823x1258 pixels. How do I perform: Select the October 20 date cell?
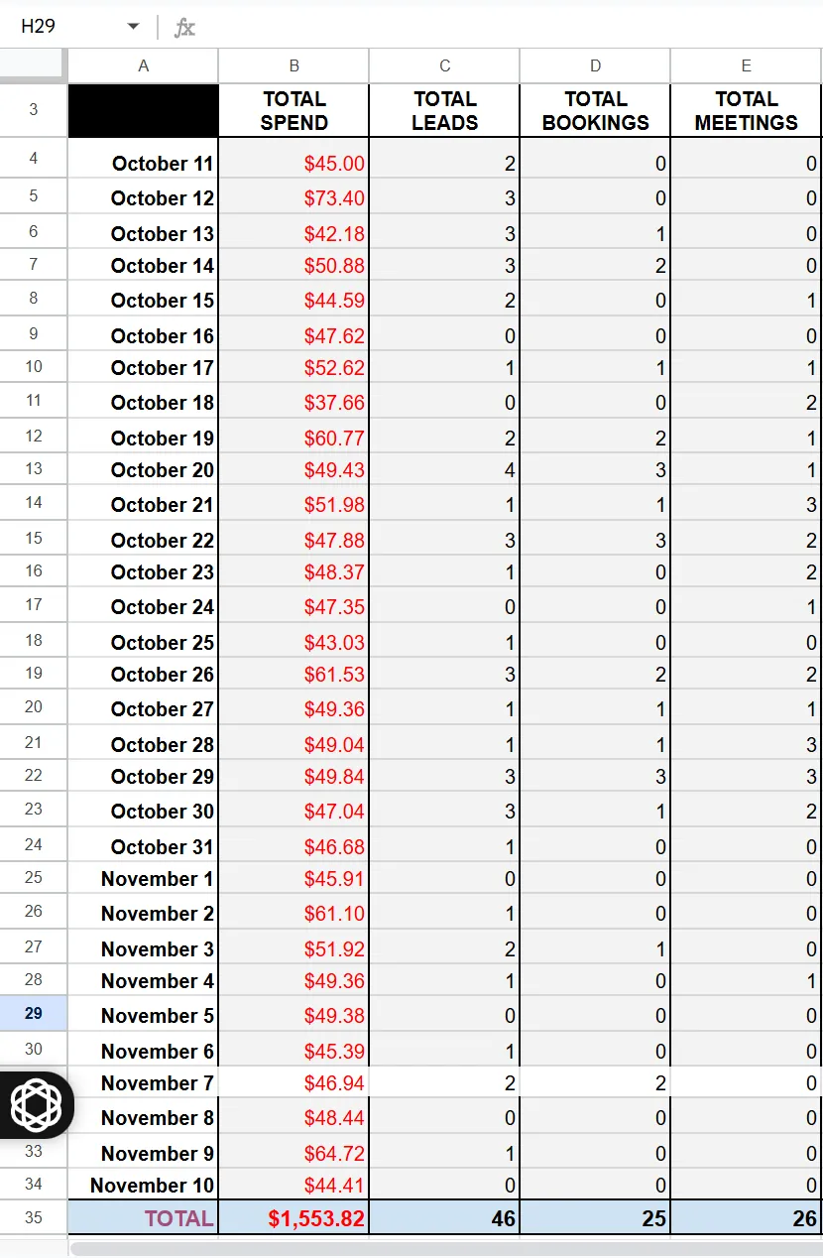[x=144, y=469]
